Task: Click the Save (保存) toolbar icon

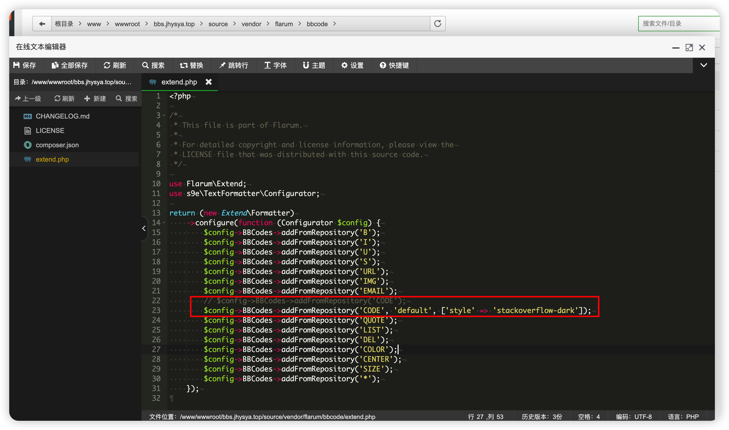Action: click(17, 65)
